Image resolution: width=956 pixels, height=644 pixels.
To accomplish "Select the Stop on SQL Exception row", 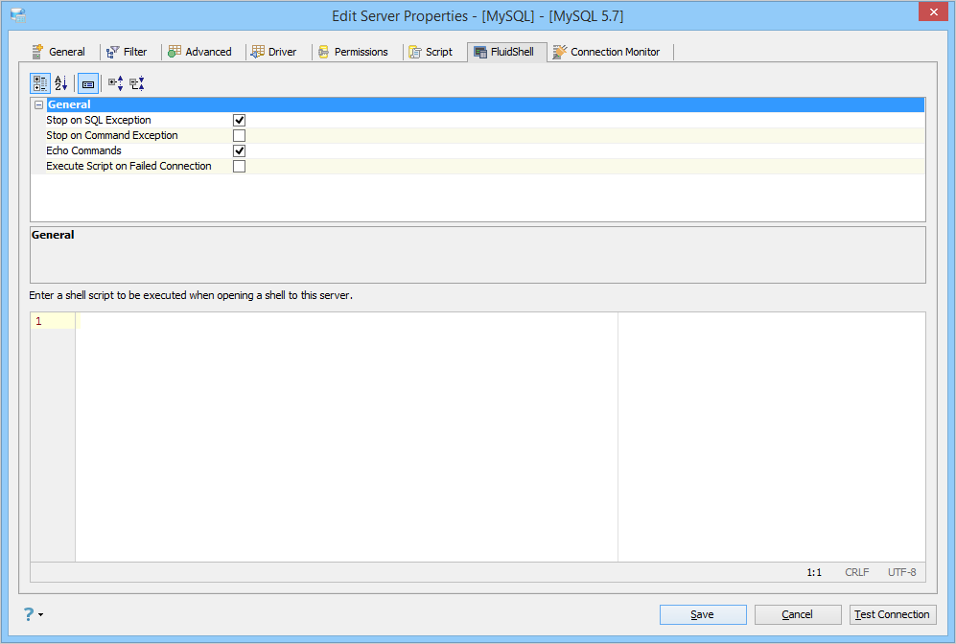I will point(478,120).
